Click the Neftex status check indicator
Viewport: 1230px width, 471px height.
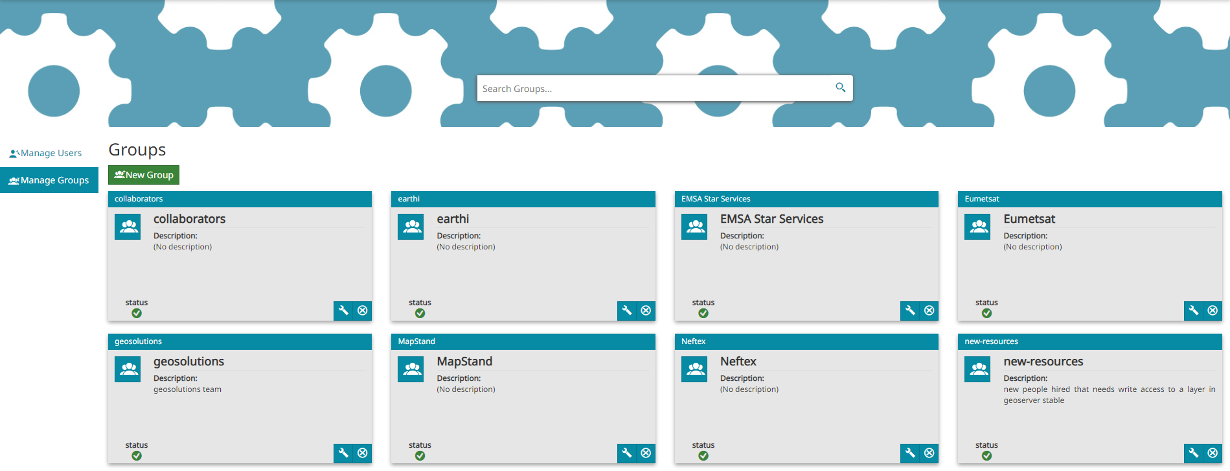(703, 456)
